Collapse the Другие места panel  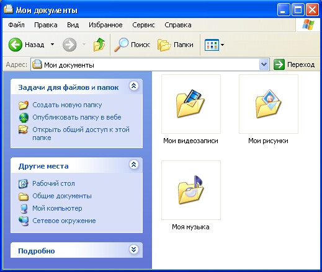[x=134, y=165]
